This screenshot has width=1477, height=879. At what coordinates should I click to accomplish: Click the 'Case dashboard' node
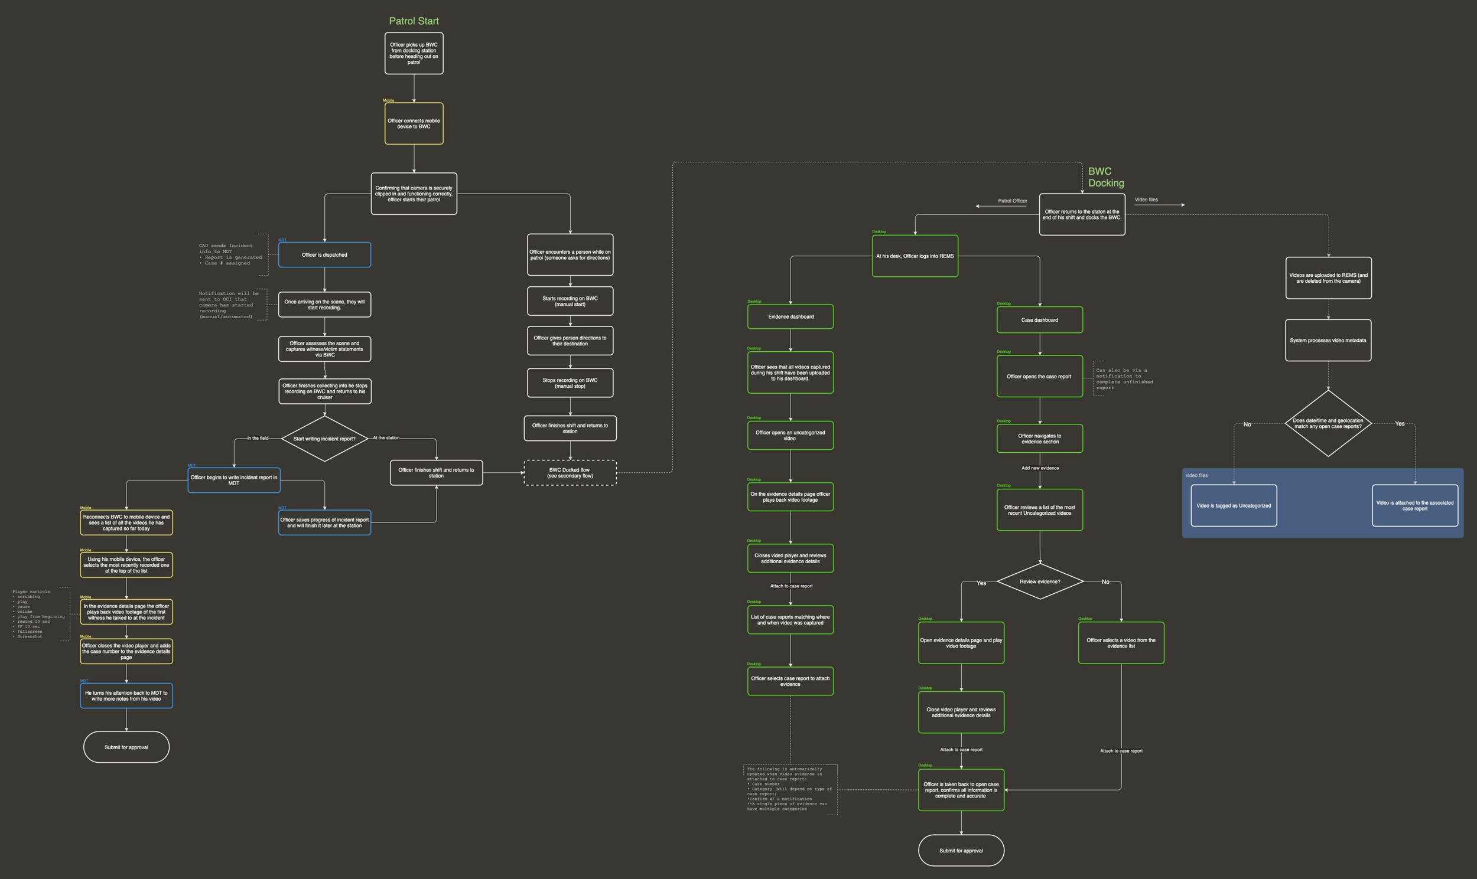(1040, 320)
